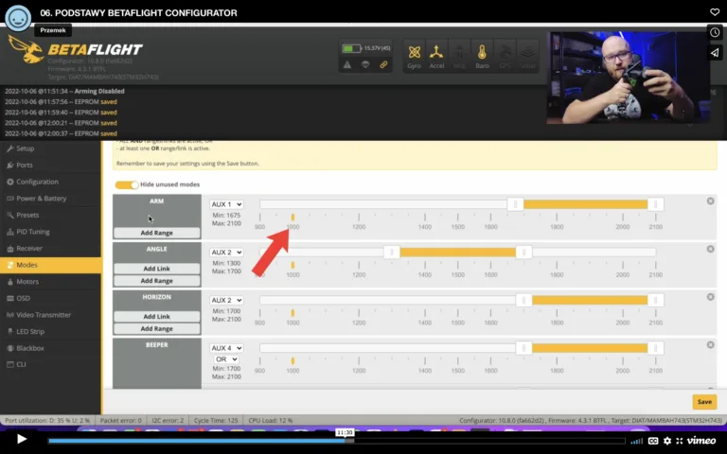Open the BEEPER OR logic dropdown

(x=226, y=359)
